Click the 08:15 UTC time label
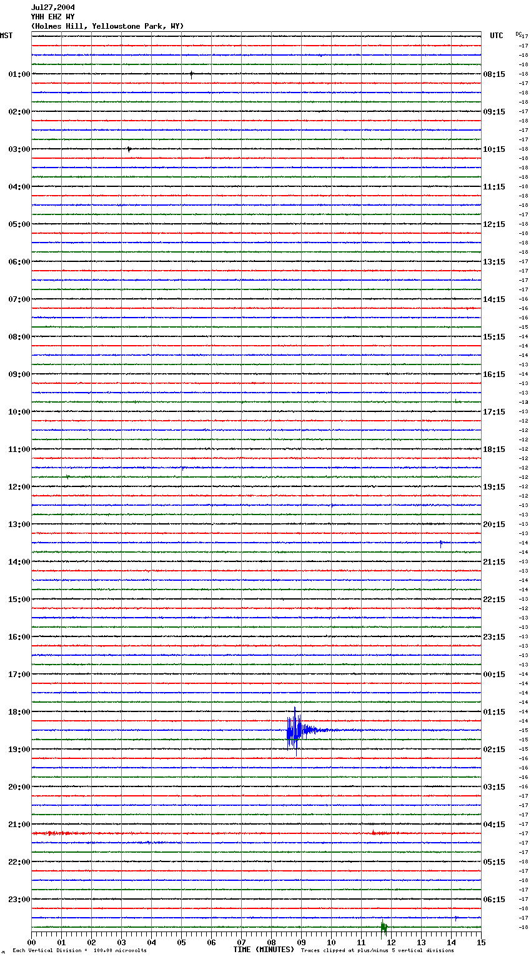Viewport: 531px width, 959px height. click(494, 74)
